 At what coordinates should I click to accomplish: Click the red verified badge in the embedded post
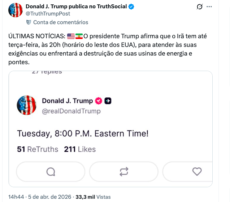pos(99,101)
